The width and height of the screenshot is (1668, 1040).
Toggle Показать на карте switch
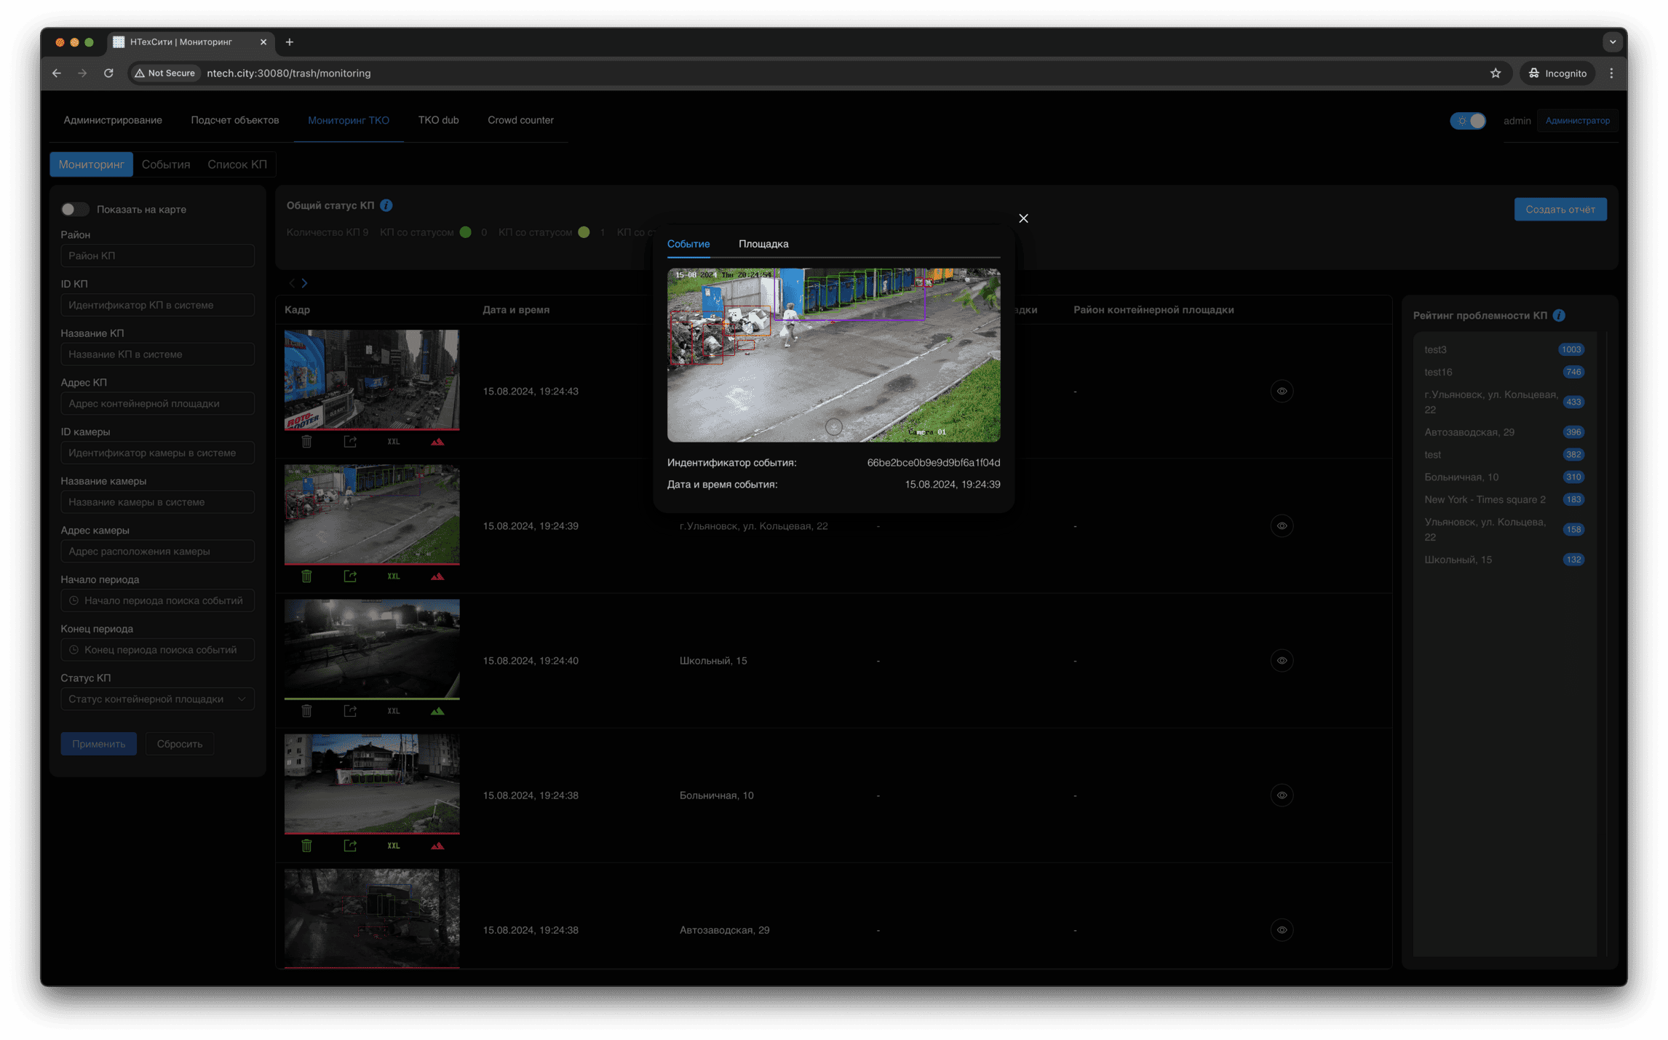pyautogui.click(x=74, y=210)
